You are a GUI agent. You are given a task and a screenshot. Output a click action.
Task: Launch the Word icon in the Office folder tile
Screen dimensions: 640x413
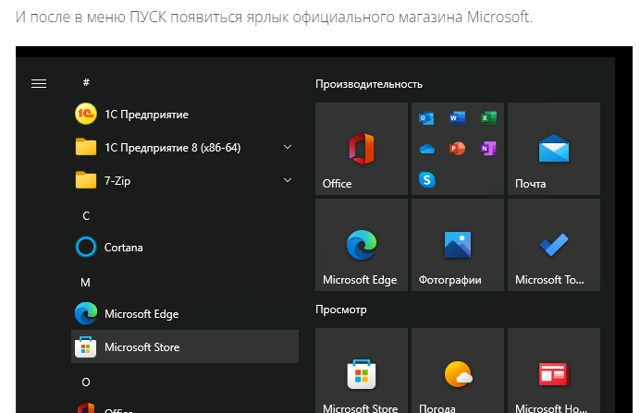[x=457, y=118]
